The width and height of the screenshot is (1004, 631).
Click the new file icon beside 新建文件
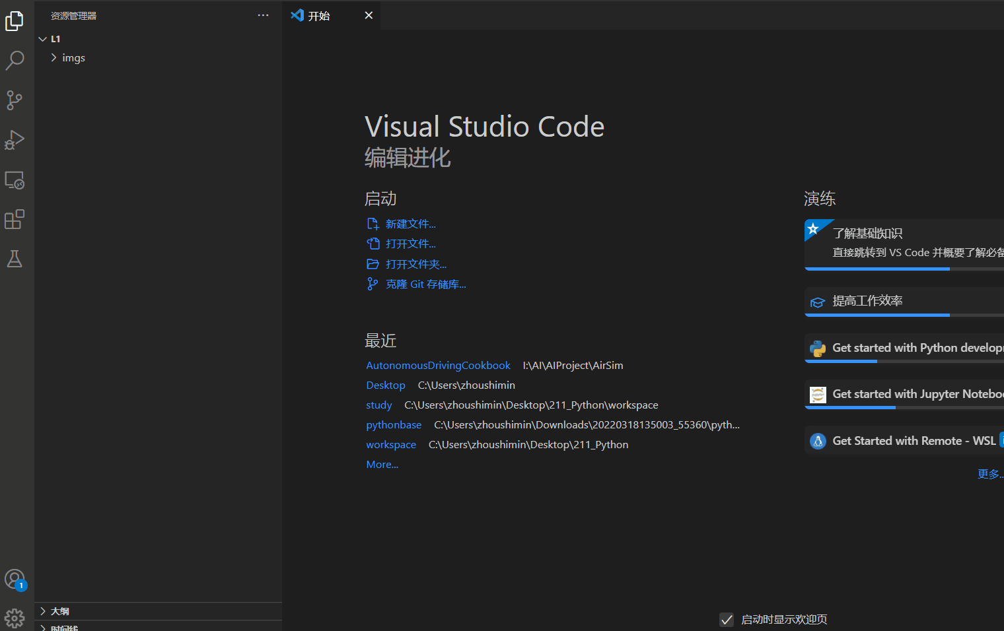[x=373, y=224]
